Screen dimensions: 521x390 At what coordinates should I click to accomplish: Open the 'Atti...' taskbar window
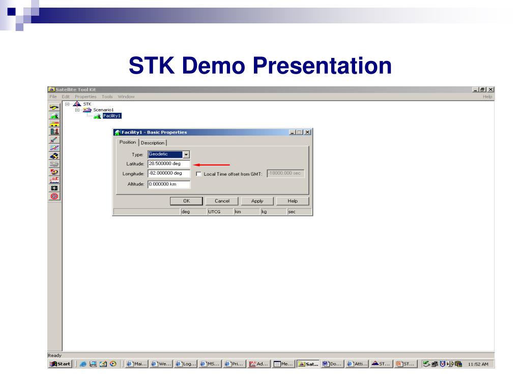click(x=357, y=364)
